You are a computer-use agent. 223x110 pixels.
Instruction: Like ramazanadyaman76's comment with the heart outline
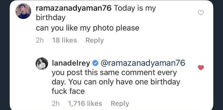tap(201, 13)
